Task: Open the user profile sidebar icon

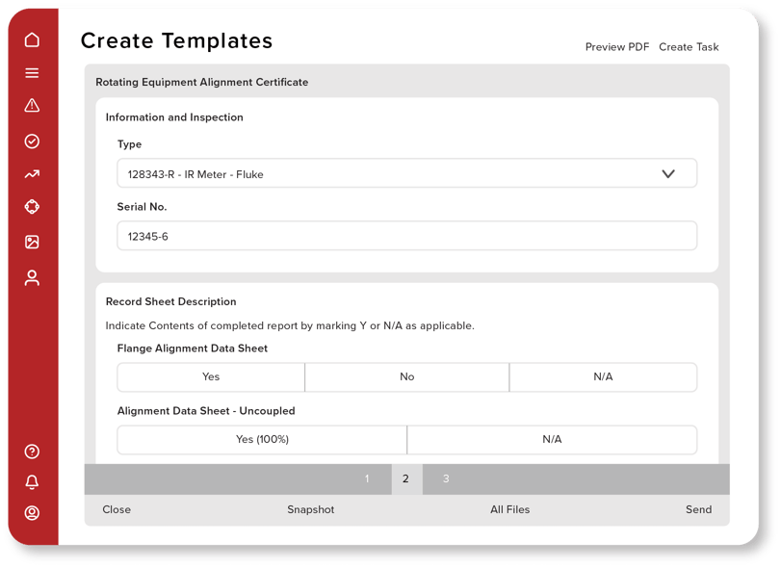Action: point(31,277)
